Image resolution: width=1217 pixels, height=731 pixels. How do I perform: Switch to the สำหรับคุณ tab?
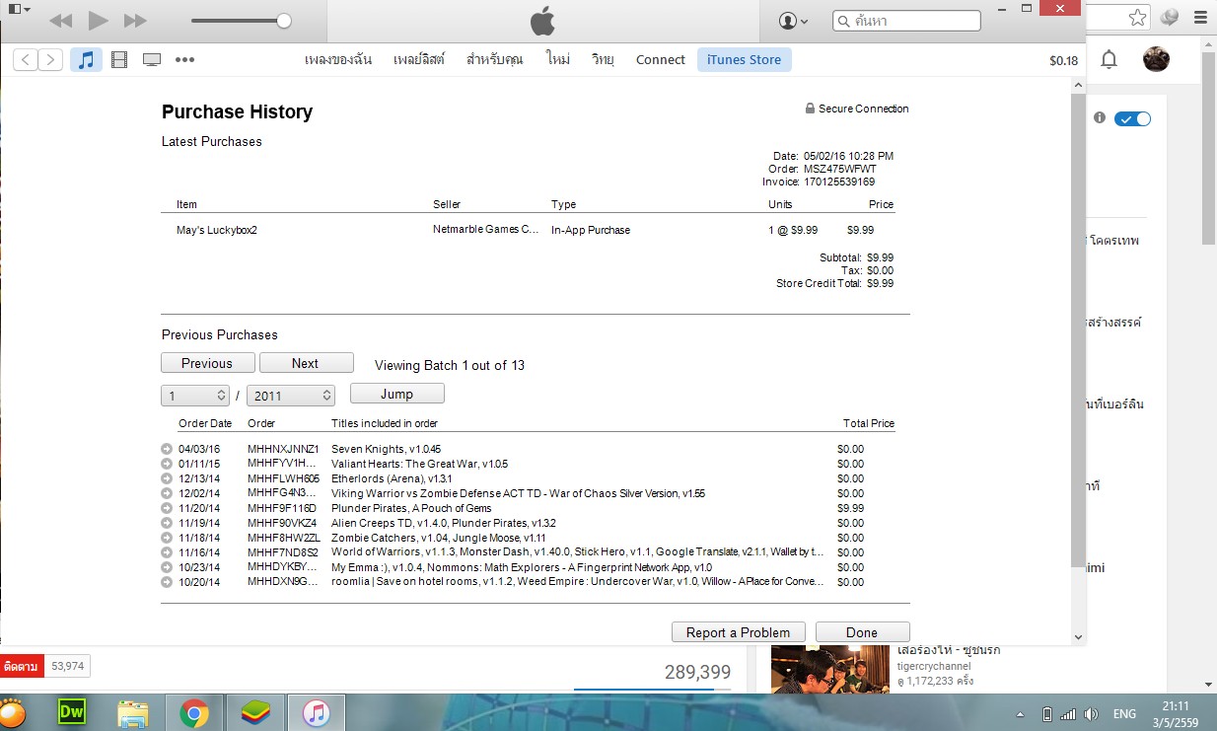pos(495,59)
